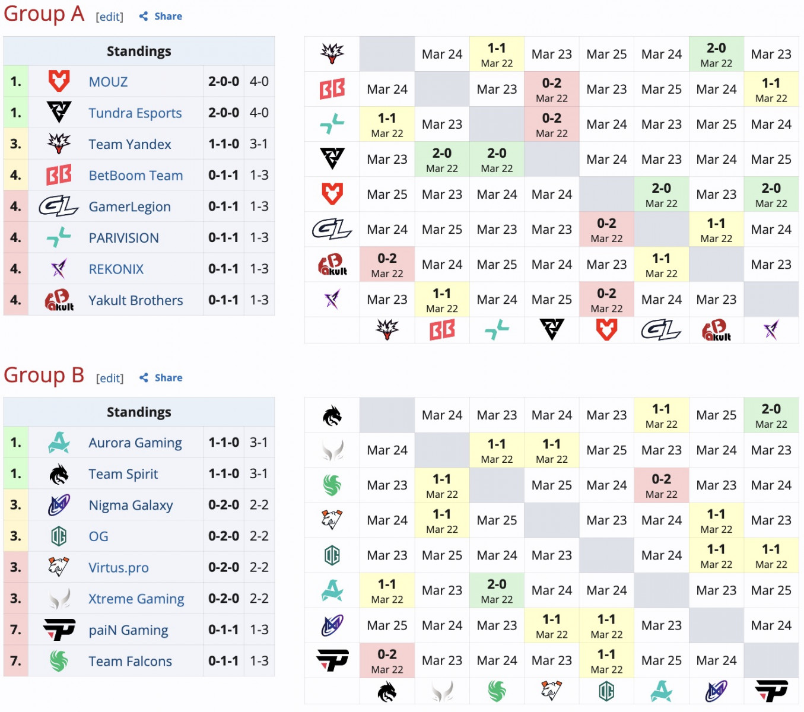Open the Team Spirit team link
804x712 pixels.
click(123, 474)
